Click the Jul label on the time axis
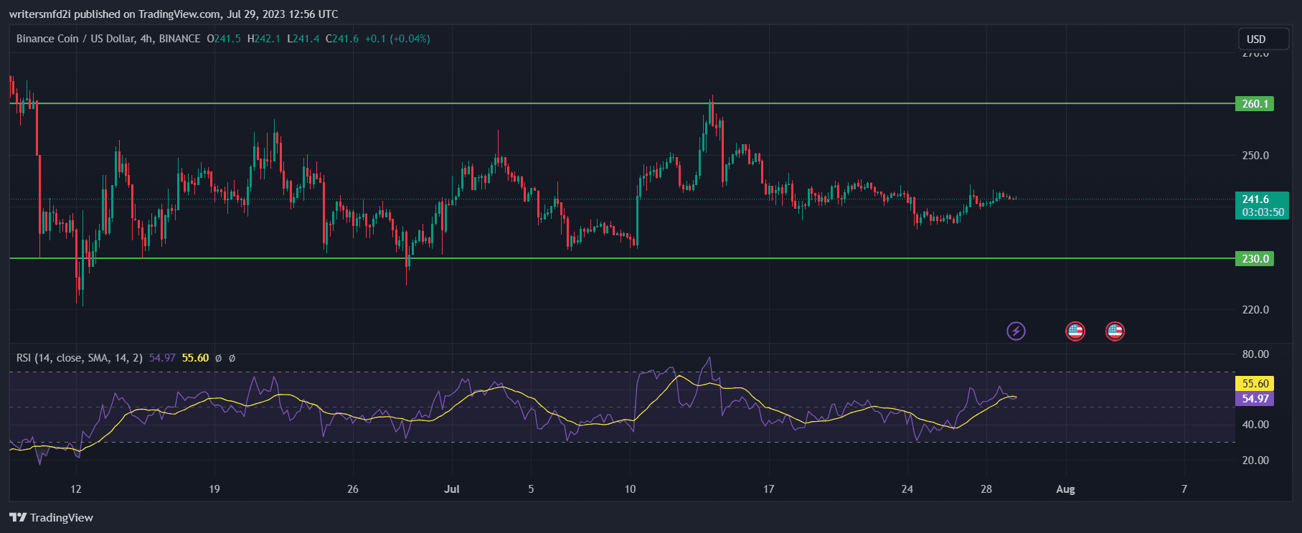This screenshot has height=533, width=1302. (452, 489)
